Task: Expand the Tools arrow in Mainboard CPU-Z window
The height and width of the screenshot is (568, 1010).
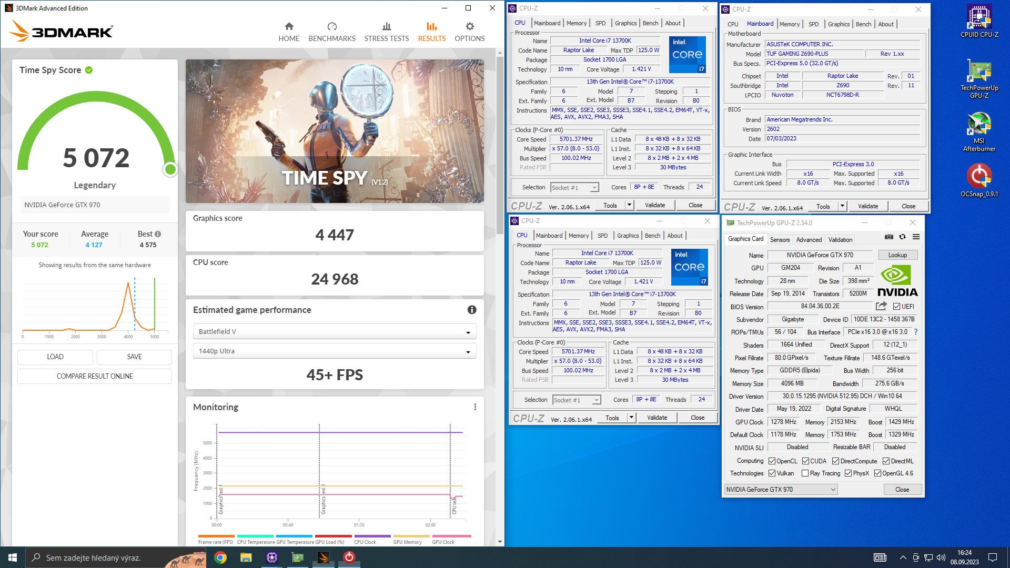Action: point(842,206)
